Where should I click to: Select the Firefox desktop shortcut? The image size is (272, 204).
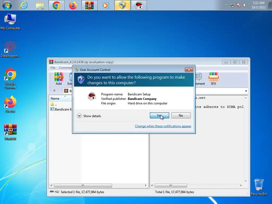click(10, 104)
